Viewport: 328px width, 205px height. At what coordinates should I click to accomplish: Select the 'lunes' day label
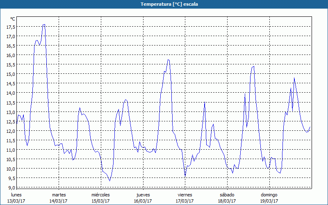(x=17, y=195)
